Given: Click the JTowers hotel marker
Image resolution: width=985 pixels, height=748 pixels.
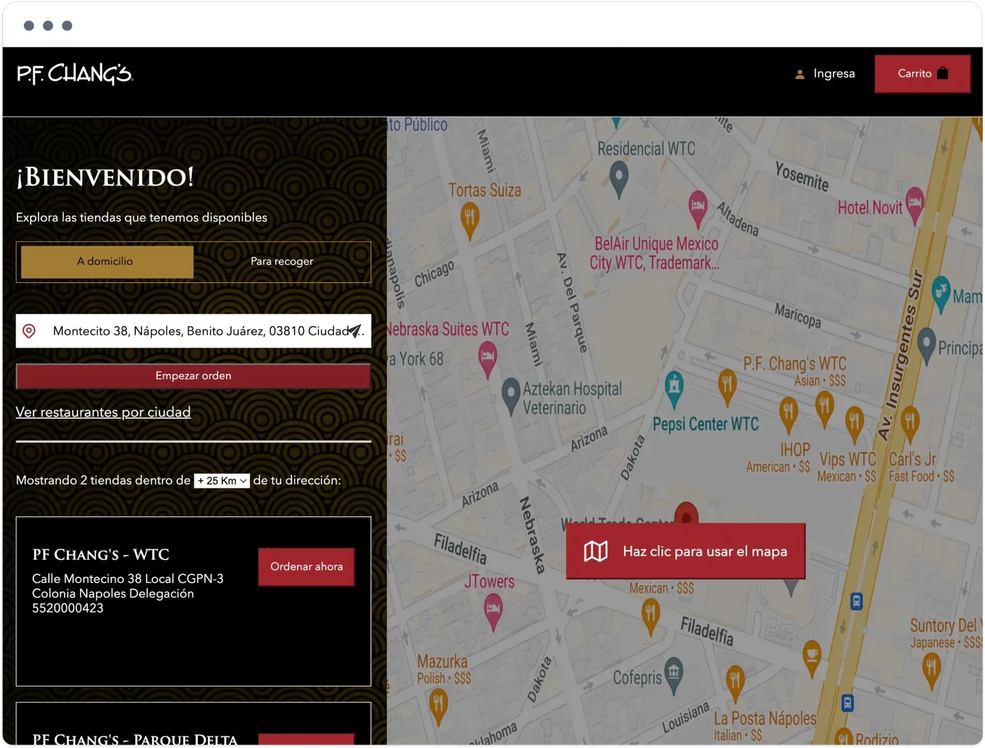Looking at the screenshot, I should 492,613.
